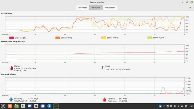Screen dimensions: 194x109
Task: Open the printer tray icon
Action: click(175, 106)
